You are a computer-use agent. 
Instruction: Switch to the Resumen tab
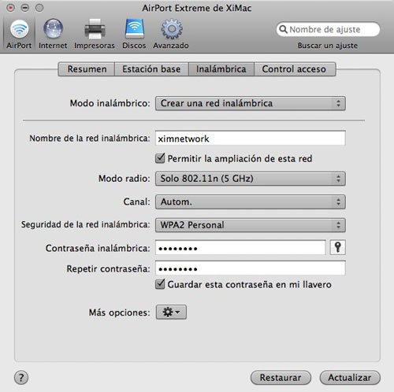[87, 69]
